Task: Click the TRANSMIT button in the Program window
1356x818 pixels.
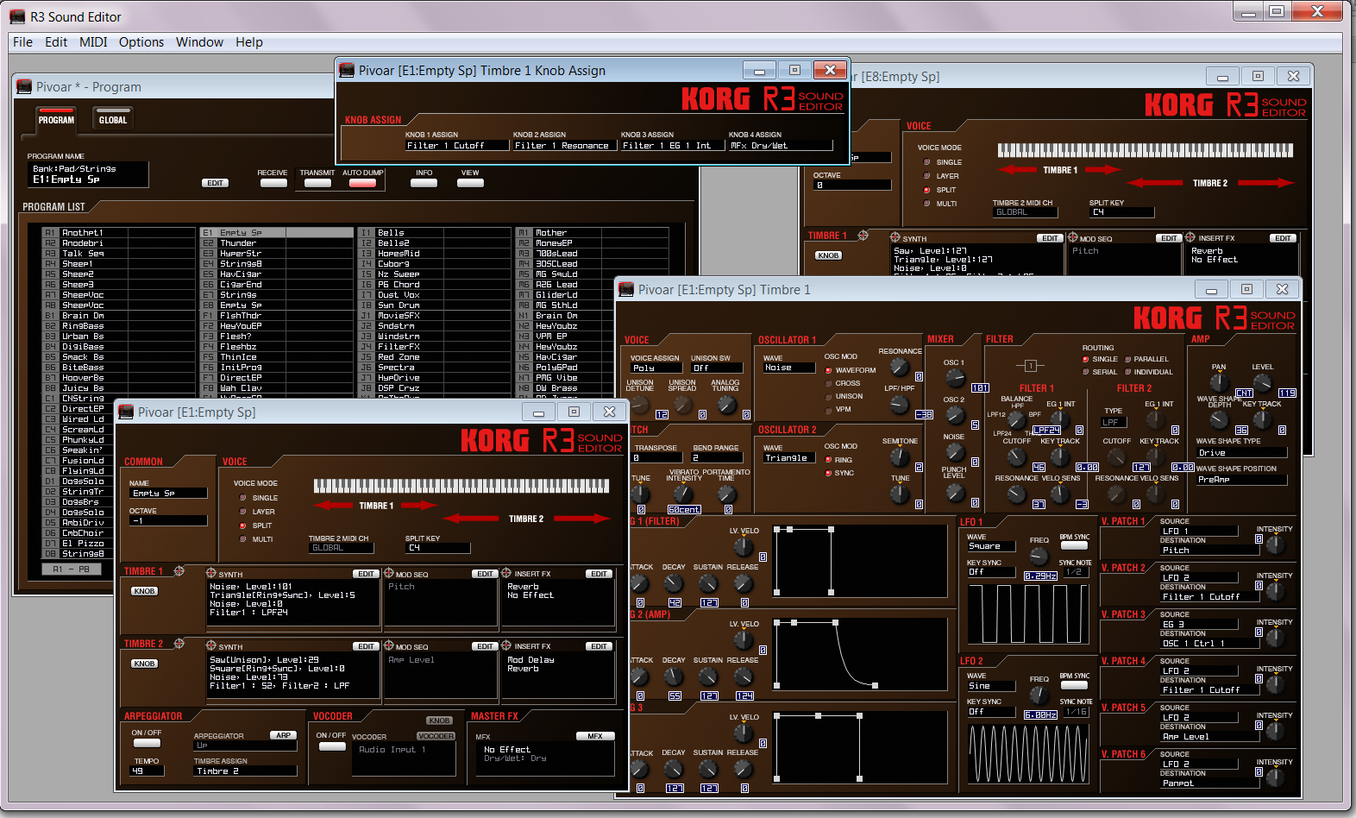Action: (317, 183)
